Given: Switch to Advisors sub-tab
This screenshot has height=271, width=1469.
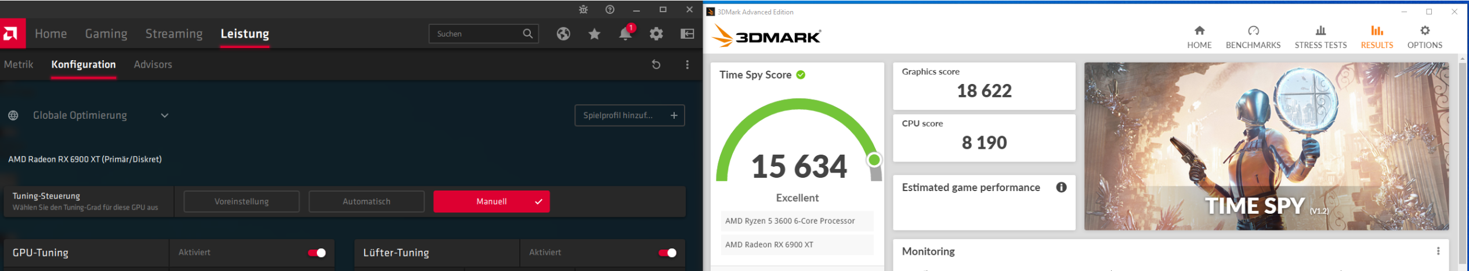Looking at the screenshot, I should pyautogui.click(x=153, y=64).
